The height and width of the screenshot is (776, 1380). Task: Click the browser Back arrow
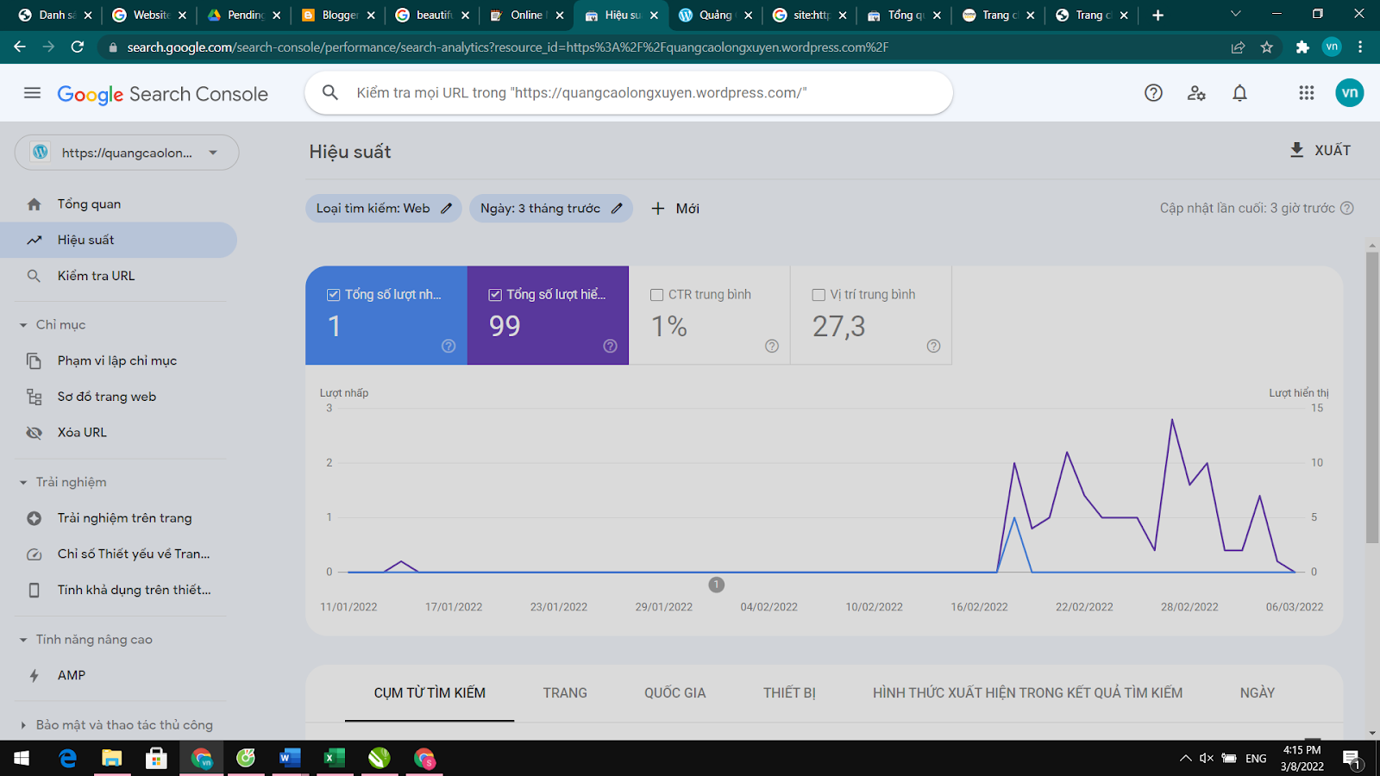click(19, 47)
